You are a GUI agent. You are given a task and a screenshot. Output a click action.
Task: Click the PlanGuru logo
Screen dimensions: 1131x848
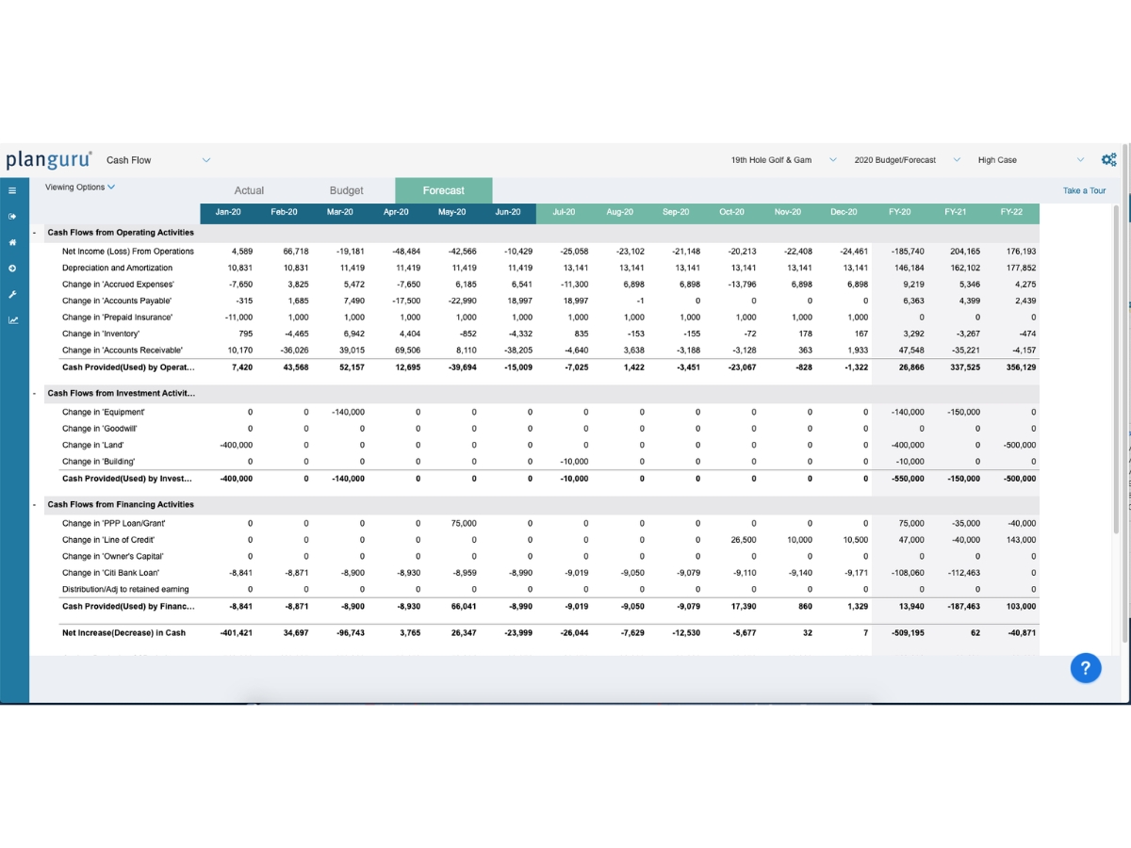49,159
